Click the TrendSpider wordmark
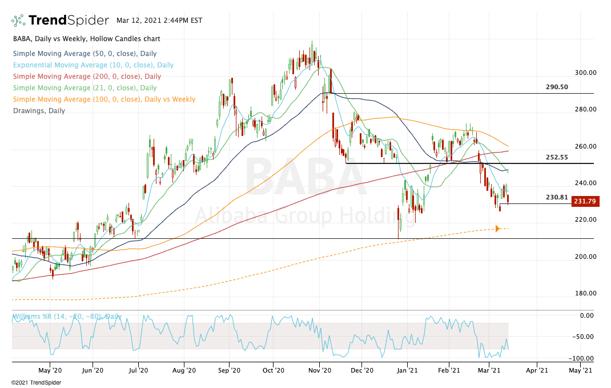 [69, 21]
